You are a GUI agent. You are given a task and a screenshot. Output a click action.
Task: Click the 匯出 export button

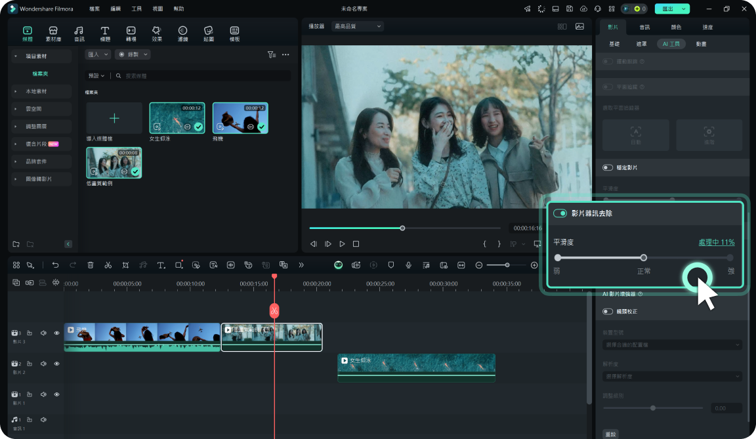(x=672, y=9)
